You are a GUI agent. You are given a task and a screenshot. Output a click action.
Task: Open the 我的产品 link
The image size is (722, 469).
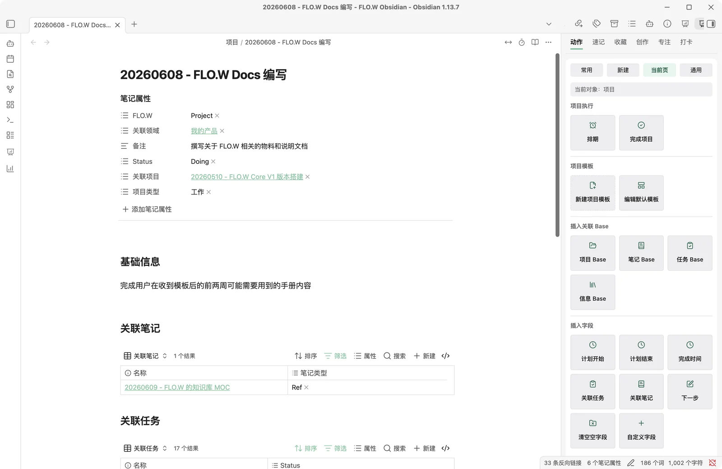point(204,131)
